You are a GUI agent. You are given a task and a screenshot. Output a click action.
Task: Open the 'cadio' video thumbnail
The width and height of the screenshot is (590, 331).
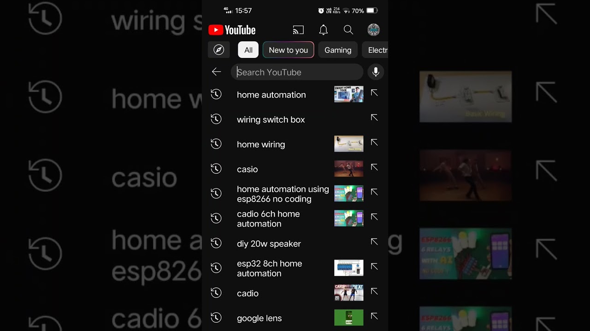pyautogui.click(x=348, y=293)
